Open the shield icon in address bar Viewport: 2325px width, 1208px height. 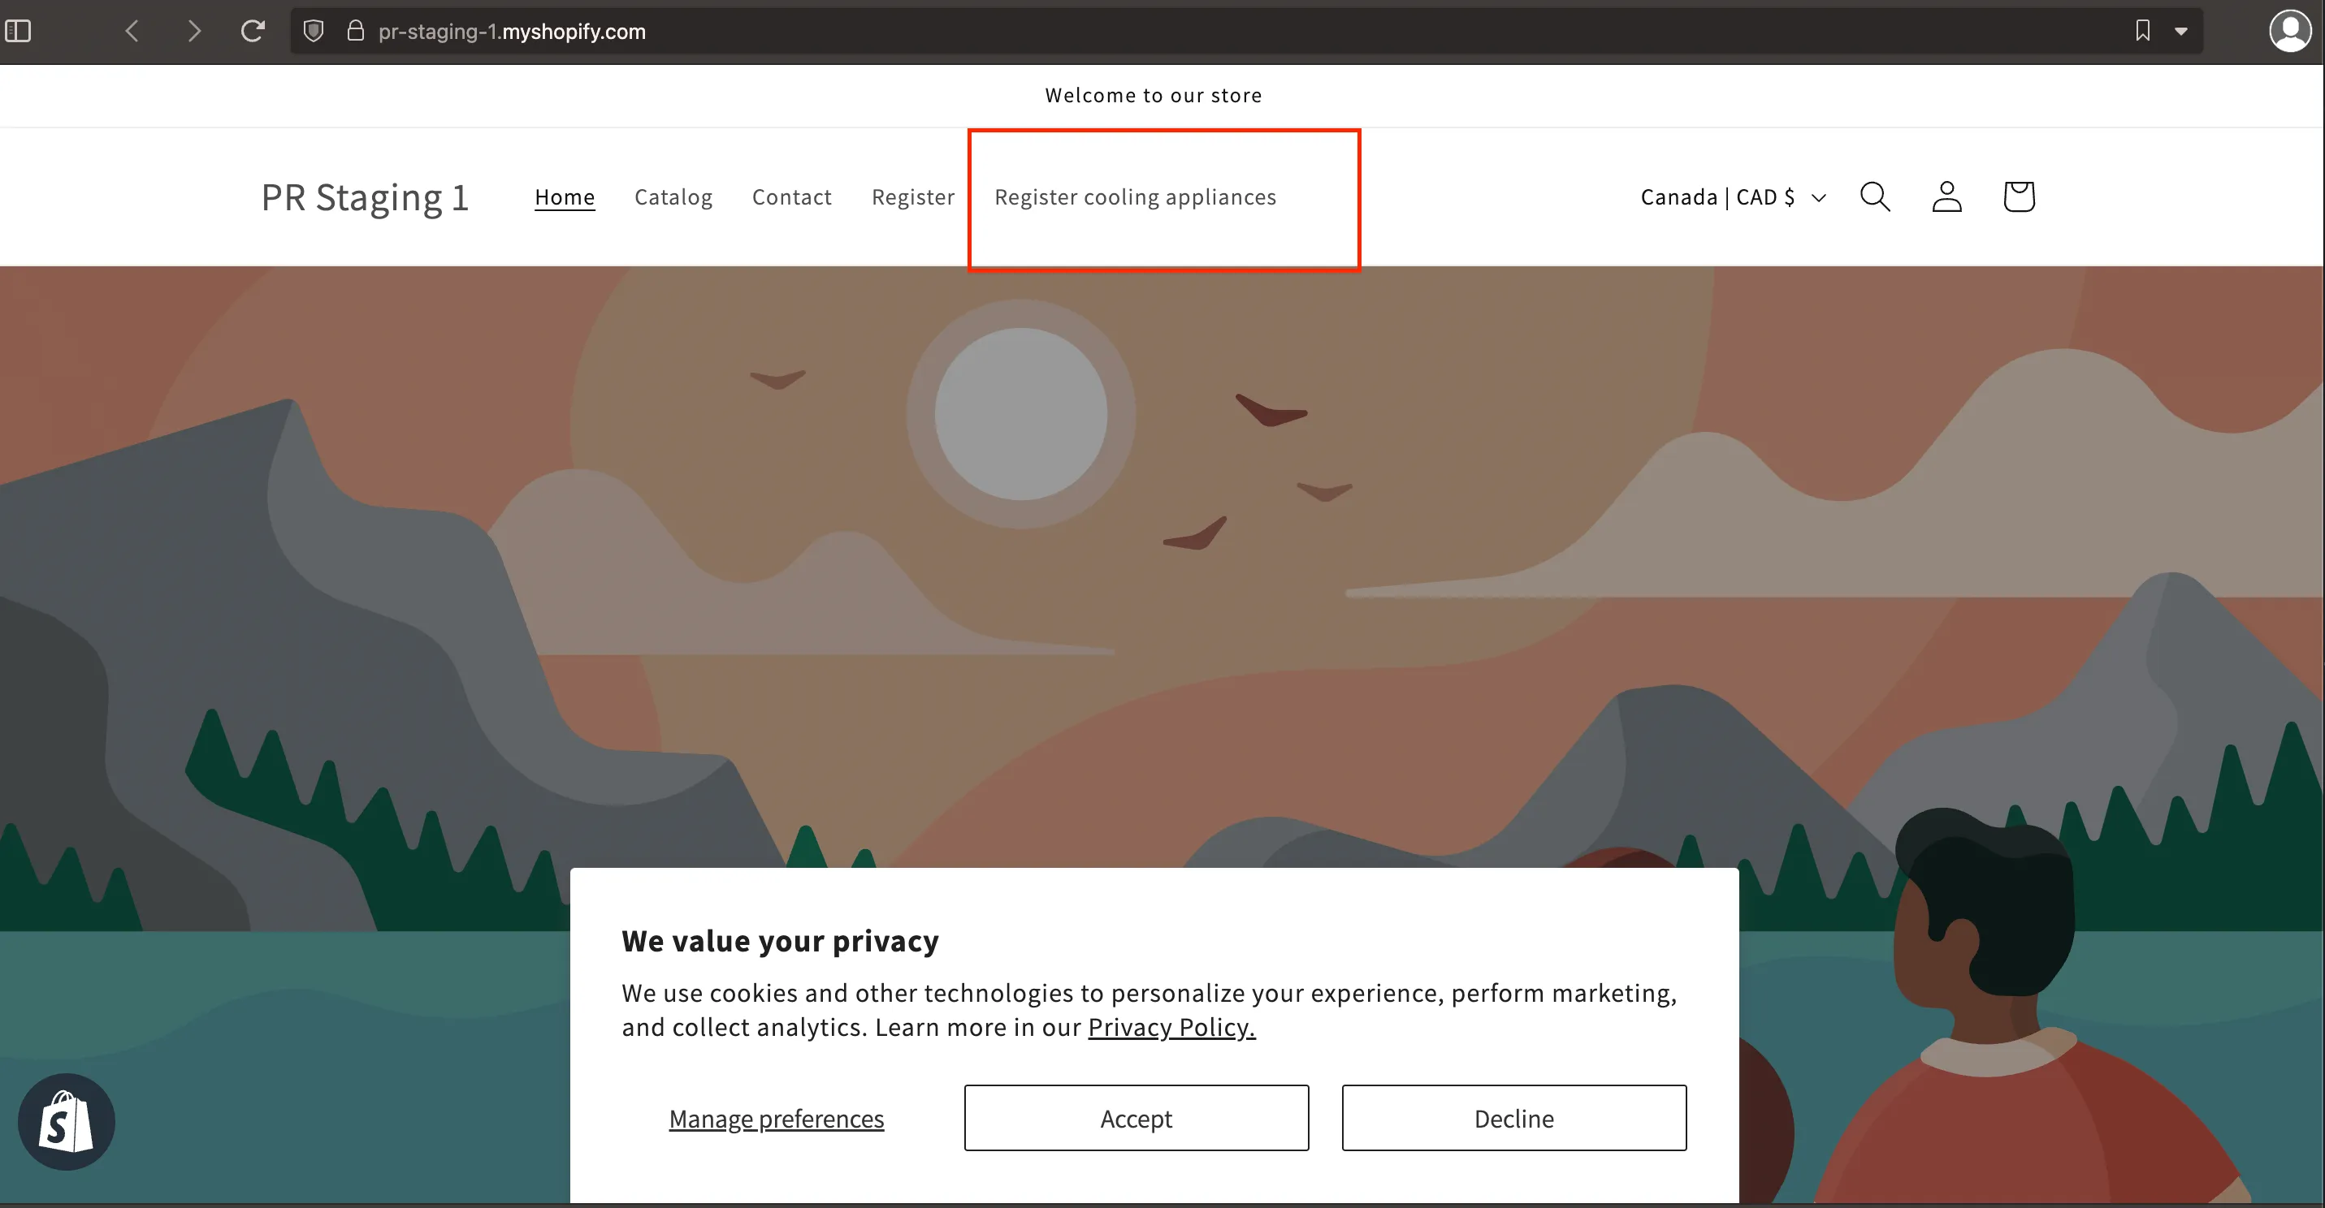314,32
